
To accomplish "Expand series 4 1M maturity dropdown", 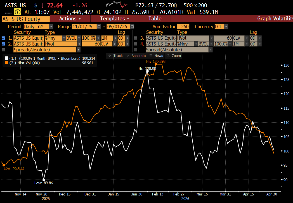I will [247, 44].
